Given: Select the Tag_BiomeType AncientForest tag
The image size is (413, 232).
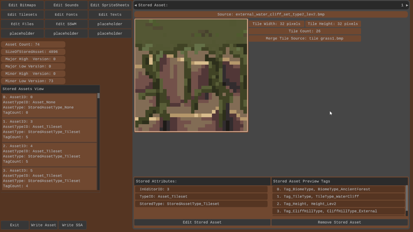Looking at the screenshot, I should tap(338, 189).
